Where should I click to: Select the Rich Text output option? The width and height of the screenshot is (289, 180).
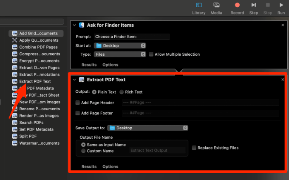pos(122,92)
